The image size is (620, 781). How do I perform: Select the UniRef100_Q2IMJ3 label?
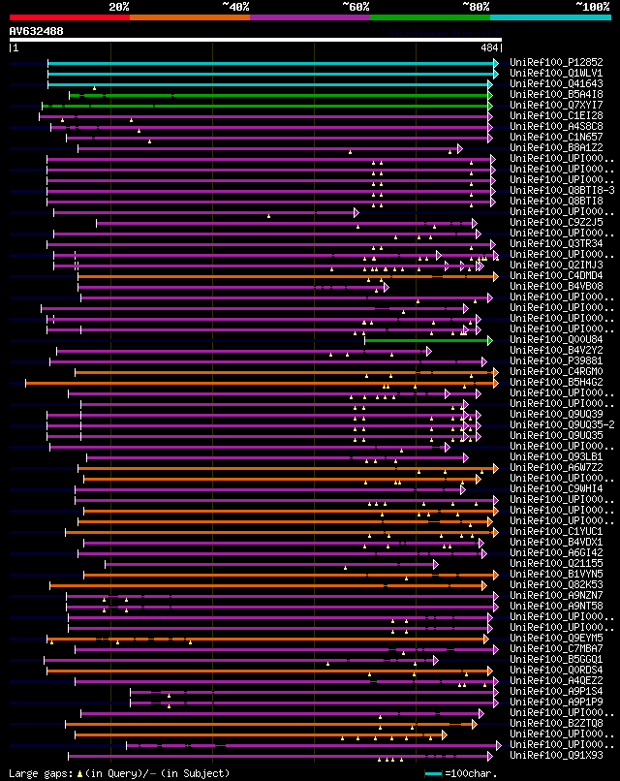tap(556, 265)
